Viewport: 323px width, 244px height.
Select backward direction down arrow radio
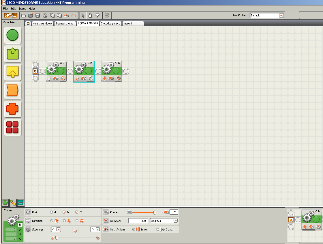tap(64, 221)
